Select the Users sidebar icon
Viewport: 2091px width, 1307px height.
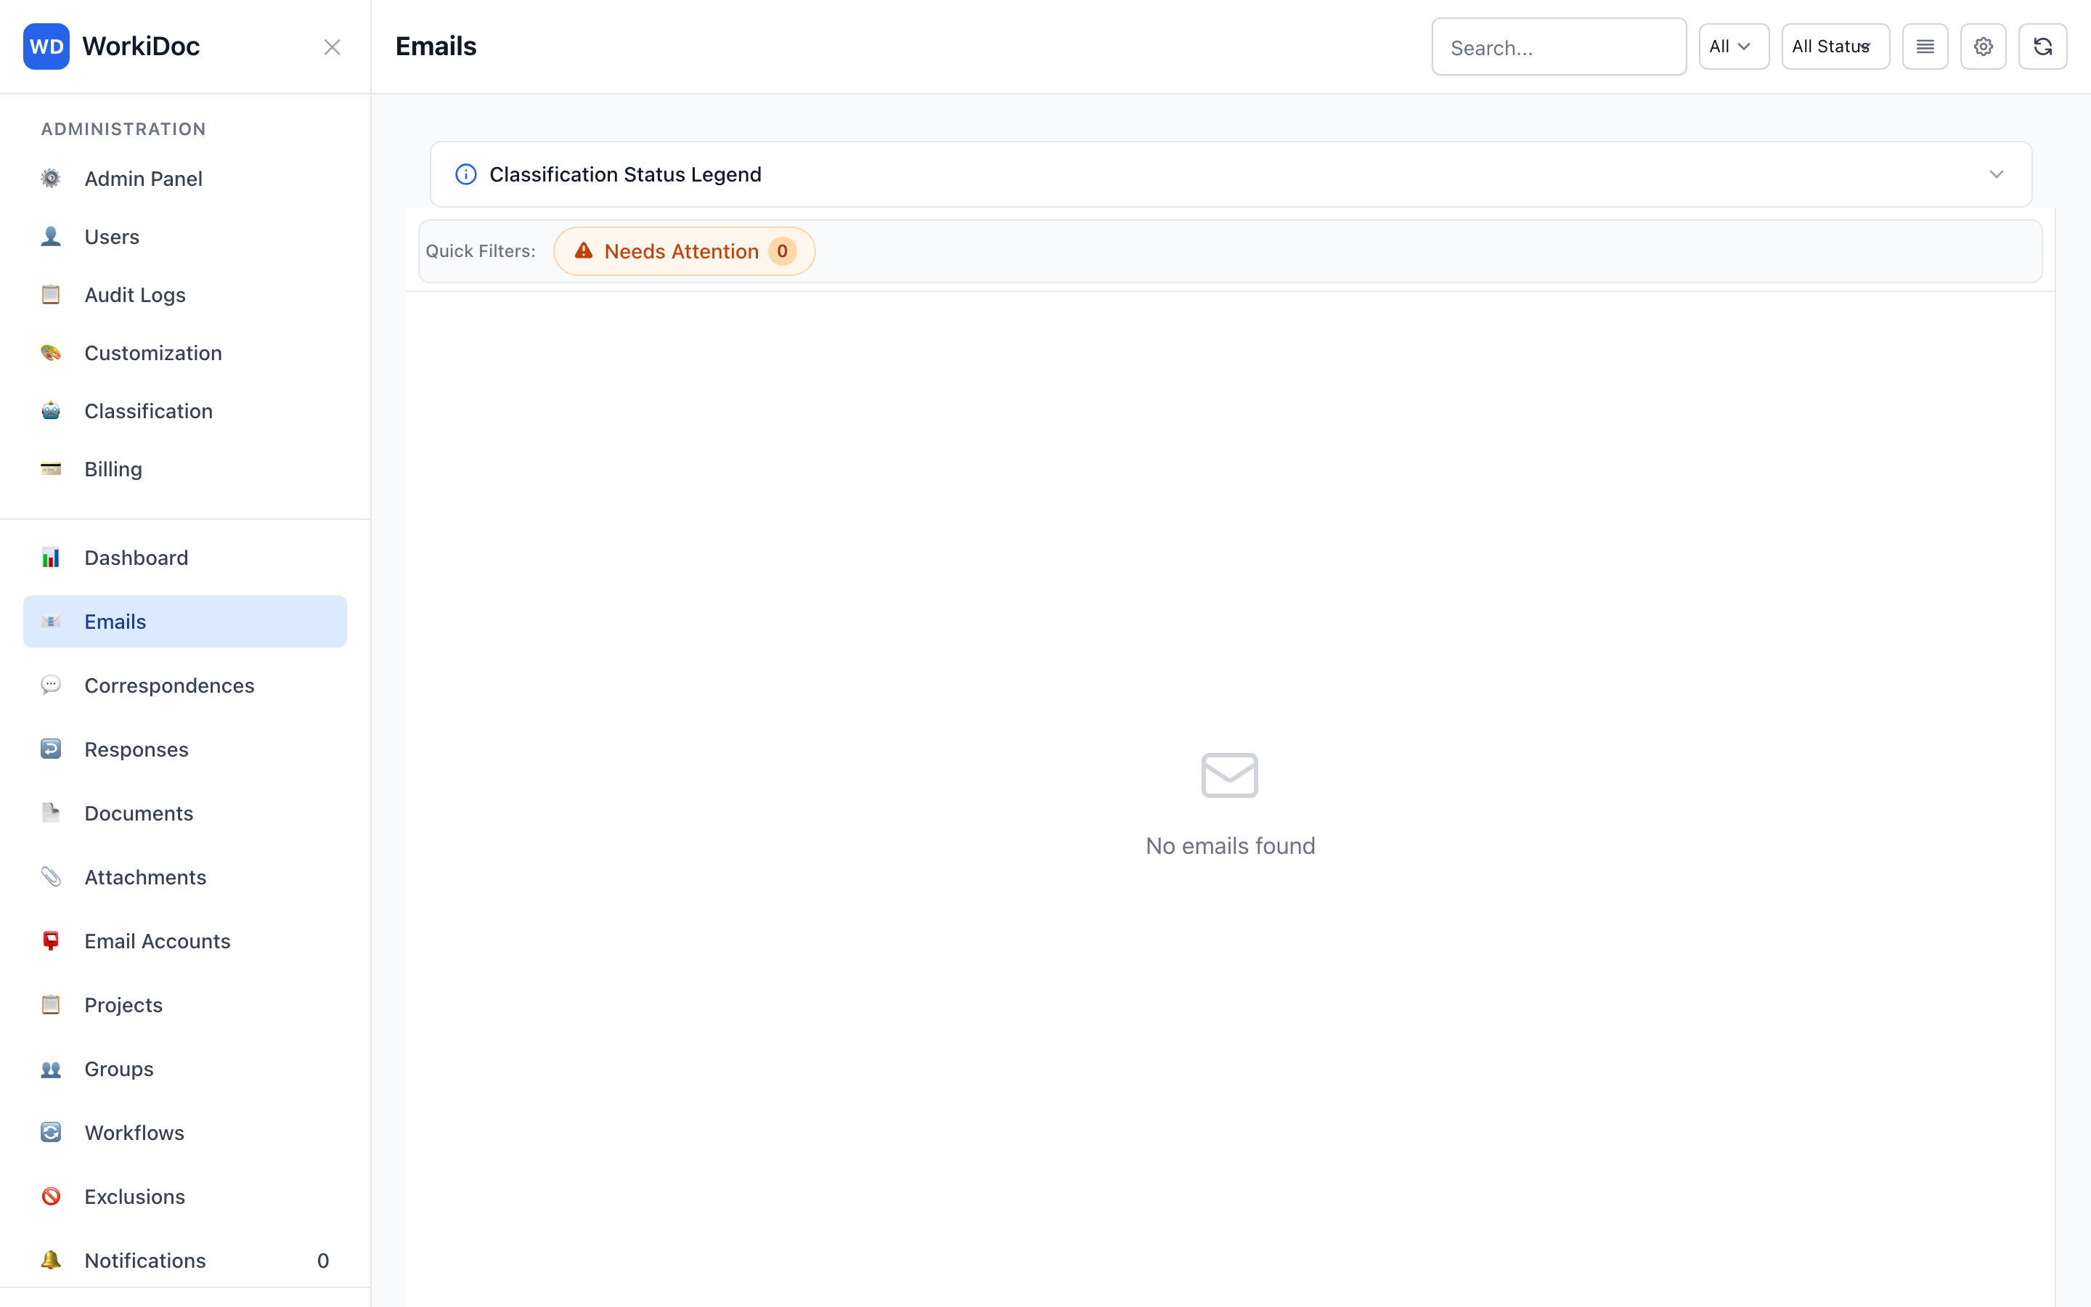tap(112, 236)
